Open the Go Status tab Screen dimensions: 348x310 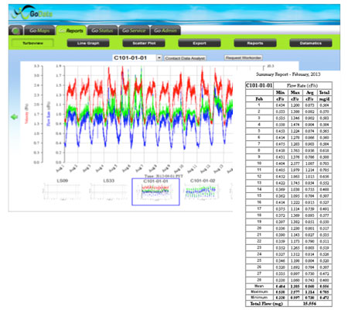(x=102, y=30)
